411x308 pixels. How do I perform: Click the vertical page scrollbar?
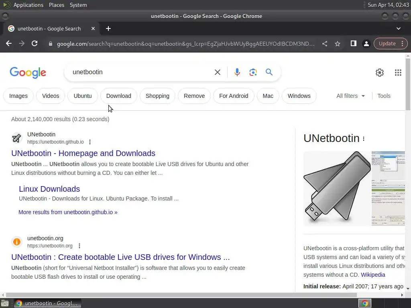[x=408, y=84]
